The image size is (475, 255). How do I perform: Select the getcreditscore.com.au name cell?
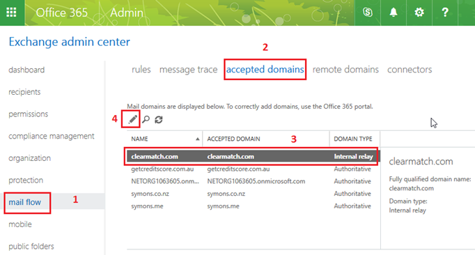click(x=162, y=169)
